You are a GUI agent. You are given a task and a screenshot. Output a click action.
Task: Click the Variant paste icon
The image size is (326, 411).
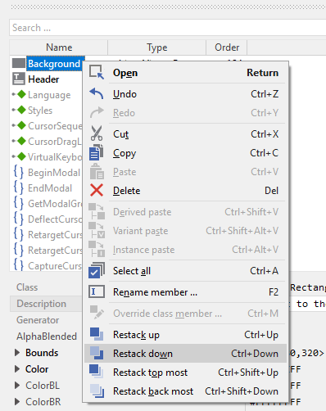pos(97,230)
